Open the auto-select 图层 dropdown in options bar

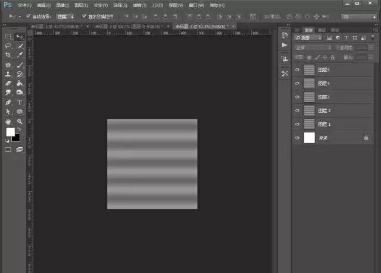65,17
